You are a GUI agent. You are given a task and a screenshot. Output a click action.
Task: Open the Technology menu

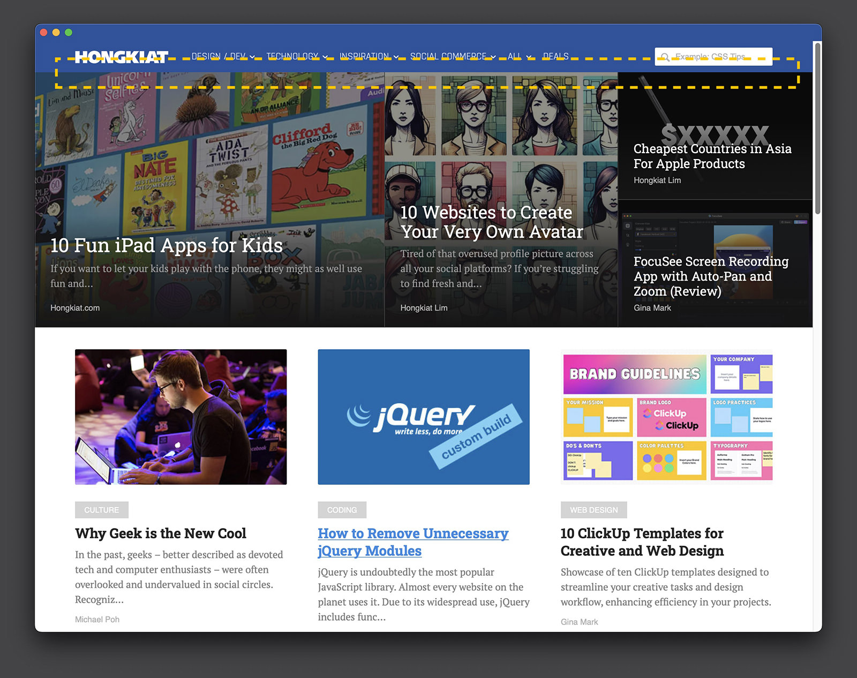[292, 56]
